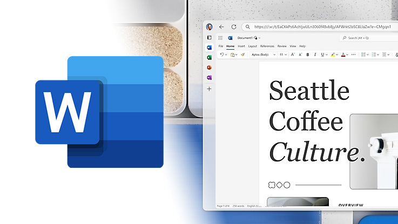The image size is (398, 224).
Task: Open PowerPoint from the sidebar
Action: (209, 67)
